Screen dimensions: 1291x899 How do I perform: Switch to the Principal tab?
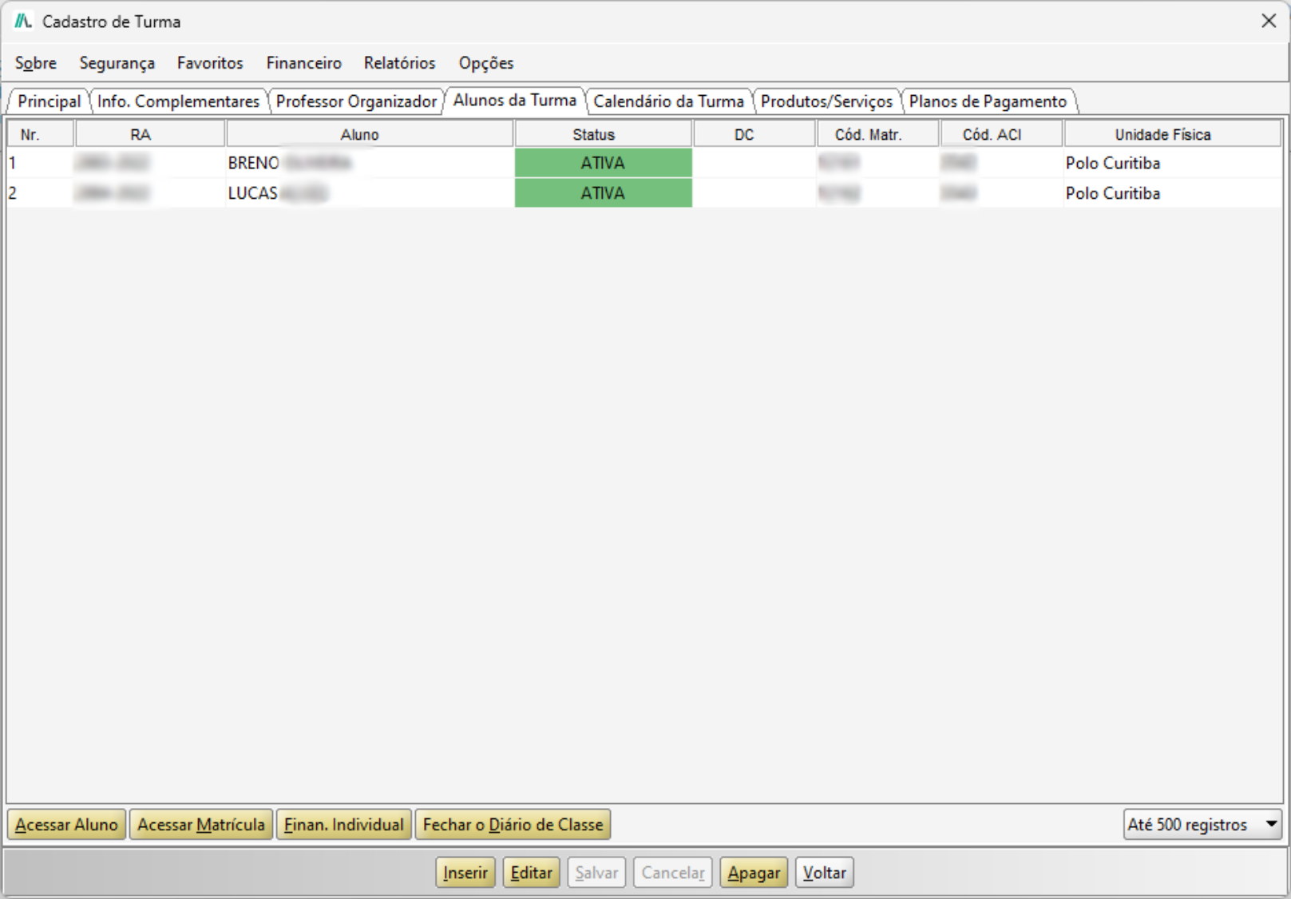[x=49, y=101]
